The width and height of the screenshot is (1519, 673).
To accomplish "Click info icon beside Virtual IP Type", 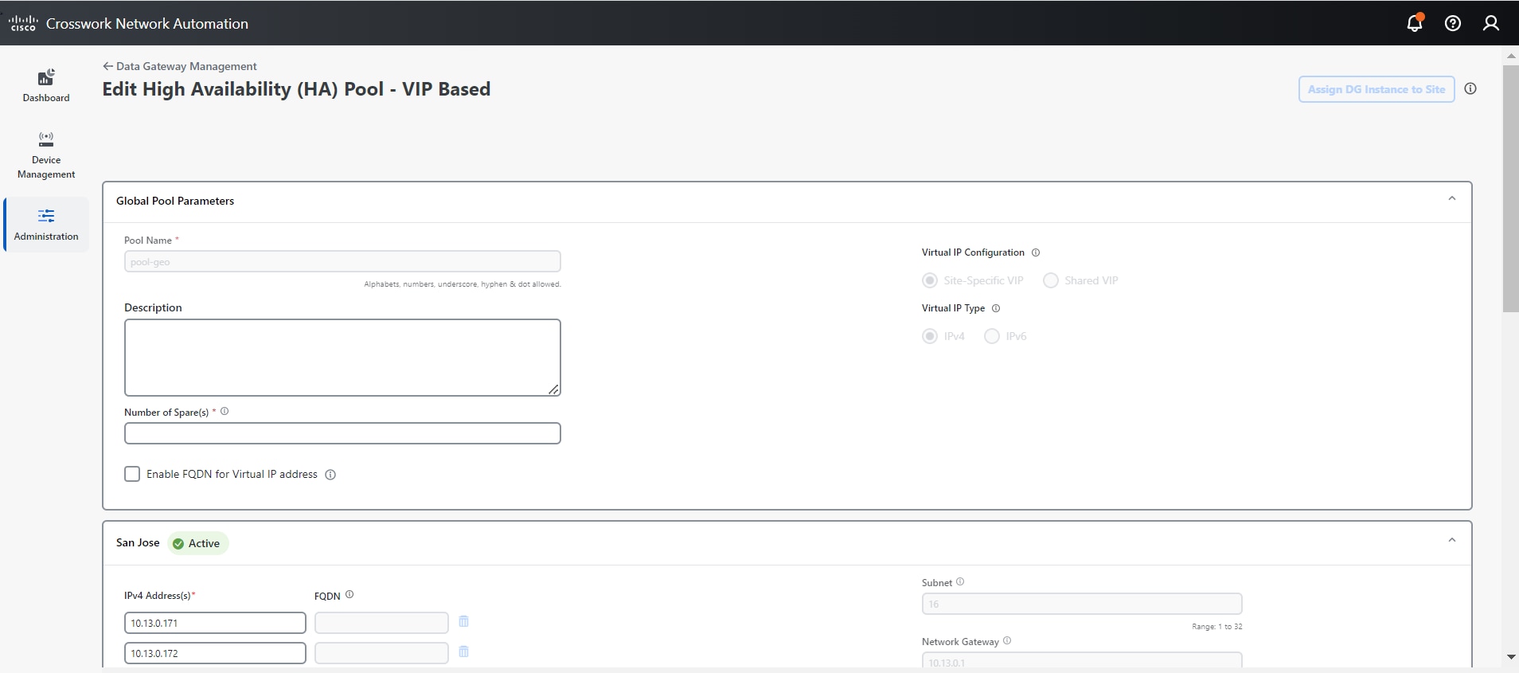I will pyautogui.click(x=996, y=308).
